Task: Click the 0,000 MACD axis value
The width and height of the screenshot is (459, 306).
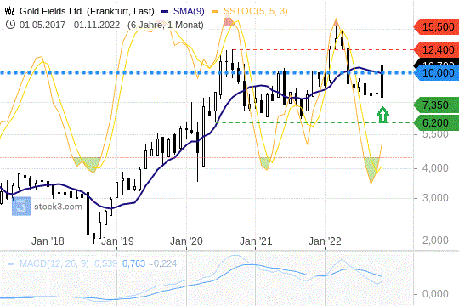Action: tap(435, 294)
